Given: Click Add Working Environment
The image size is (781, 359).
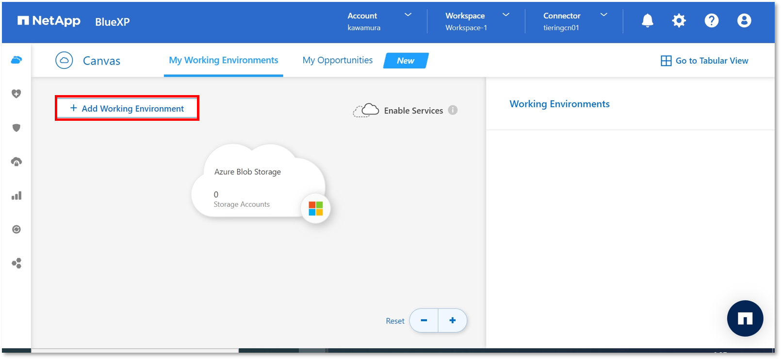Looking at the screenshot, I should click(x=127, y=108).
